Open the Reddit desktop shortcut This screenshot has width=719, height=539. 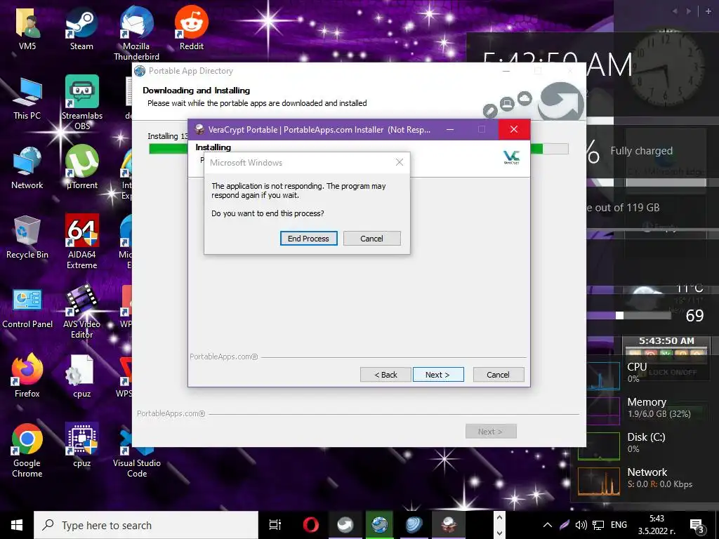tap(191, 28)
